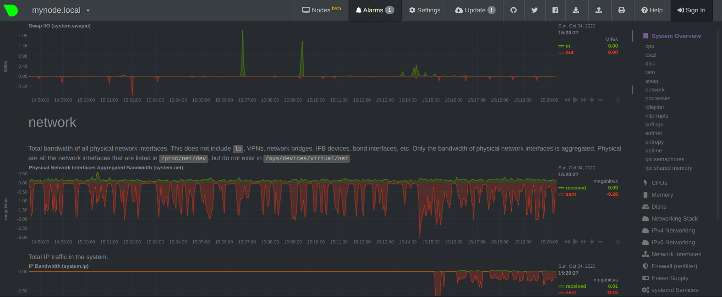Go to ipc semaphores in the sidebar
This screenshot has height=297, width=722.
tap(664, 159)
